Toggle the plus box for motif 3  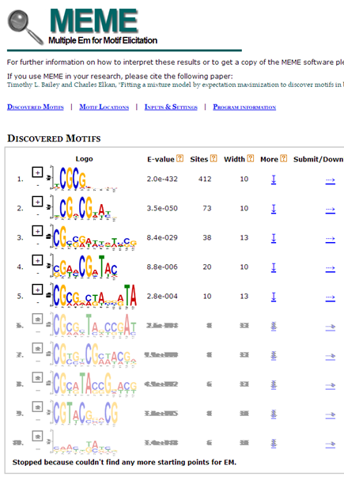pos(37,231)
